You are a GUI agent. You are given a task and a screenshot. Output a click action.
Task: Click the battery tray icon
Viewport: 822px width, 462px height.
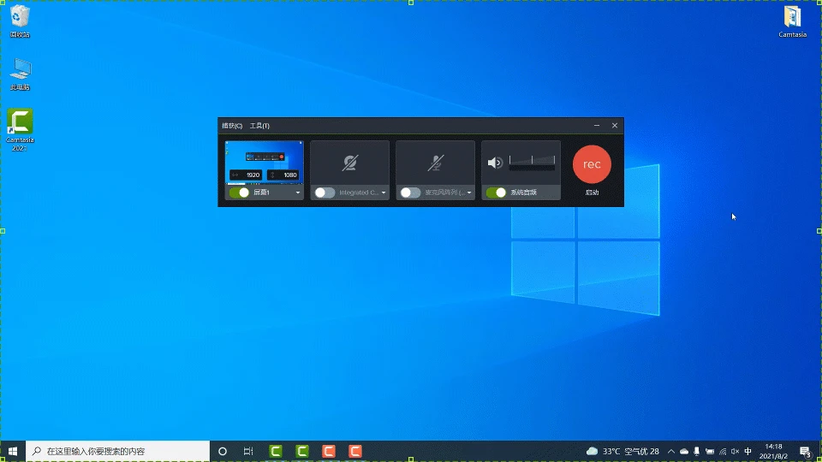pos(710,451)
